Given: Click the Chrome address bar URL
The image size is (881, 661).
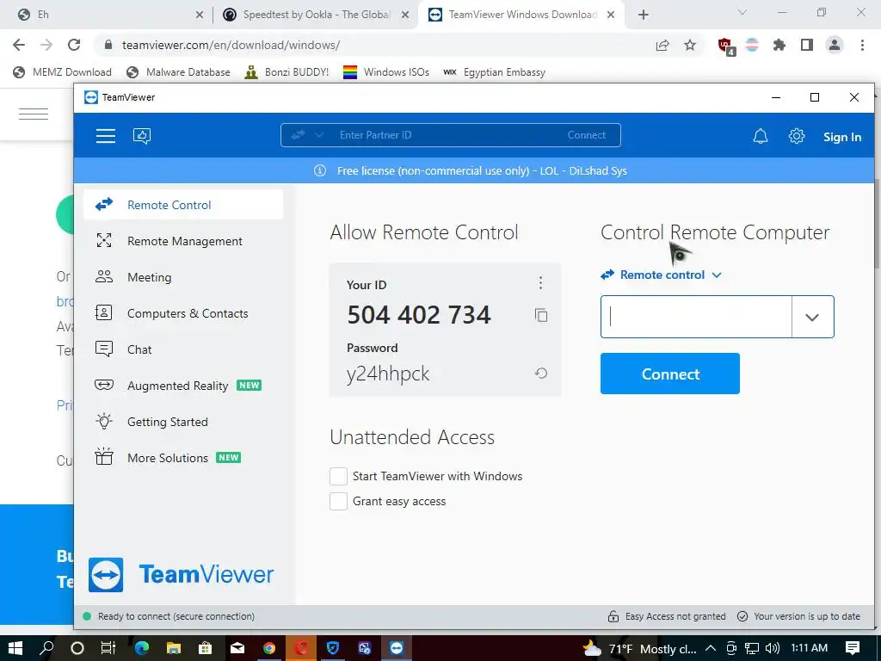Looking at the screenshot, I should pos(231,45).
